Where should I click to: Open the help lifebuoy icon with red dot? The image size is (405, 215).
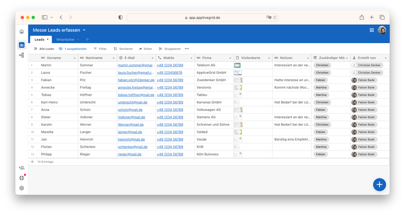[x=22, y=178]
